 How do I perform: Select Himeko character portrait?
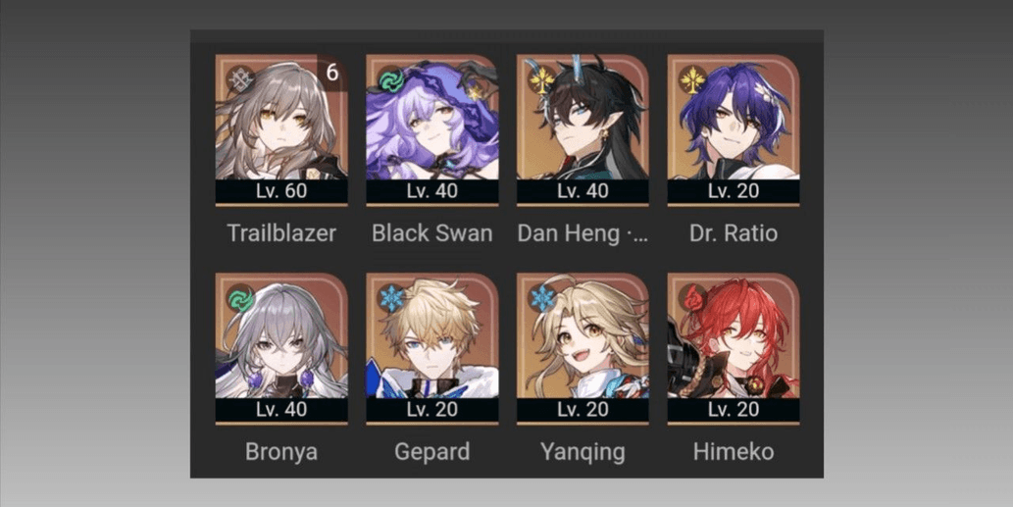[734, 349]
